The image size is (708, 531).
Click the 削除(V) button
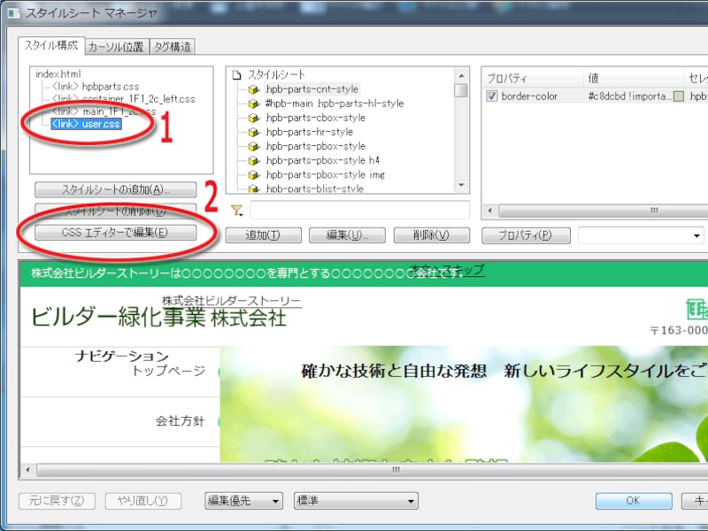pos(432,235)
